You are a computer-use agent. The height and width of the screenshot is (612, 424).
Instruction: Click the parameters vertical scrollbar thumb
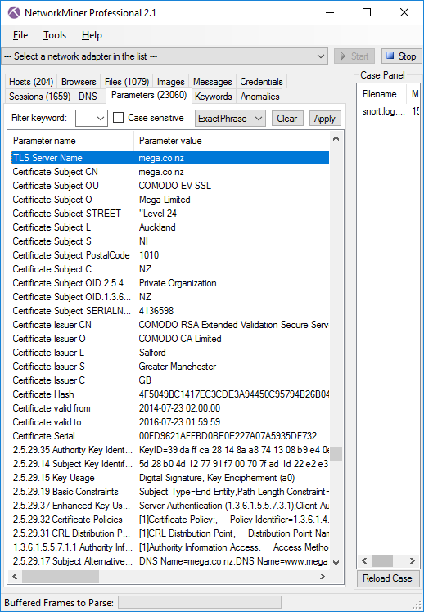pyautogui.click(x=336, y=453)
